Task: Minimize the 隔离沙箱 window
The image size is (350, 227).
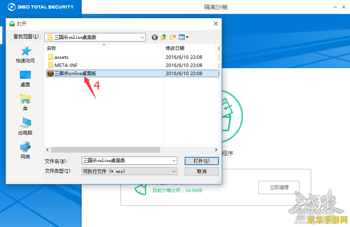Action: 335,7
